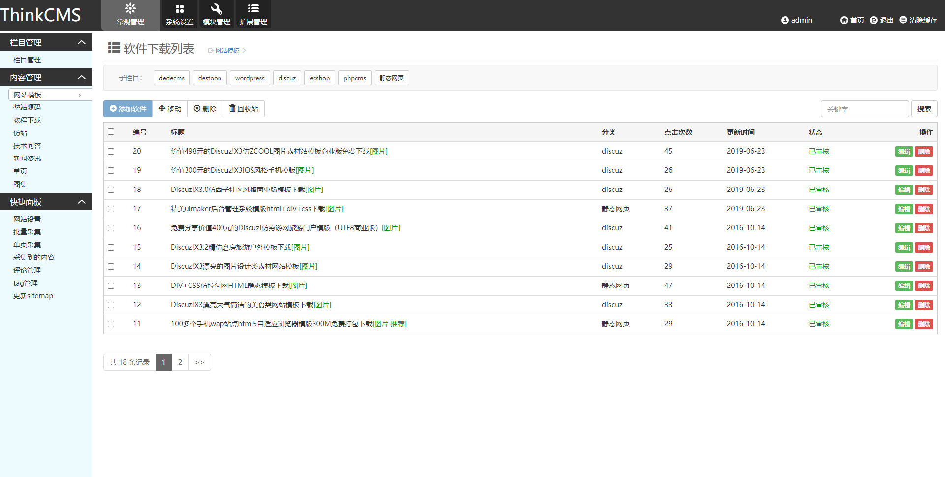Go to page 2 in pagination
The height and width of the screenshot is (477, 945).
coord(180,362)
